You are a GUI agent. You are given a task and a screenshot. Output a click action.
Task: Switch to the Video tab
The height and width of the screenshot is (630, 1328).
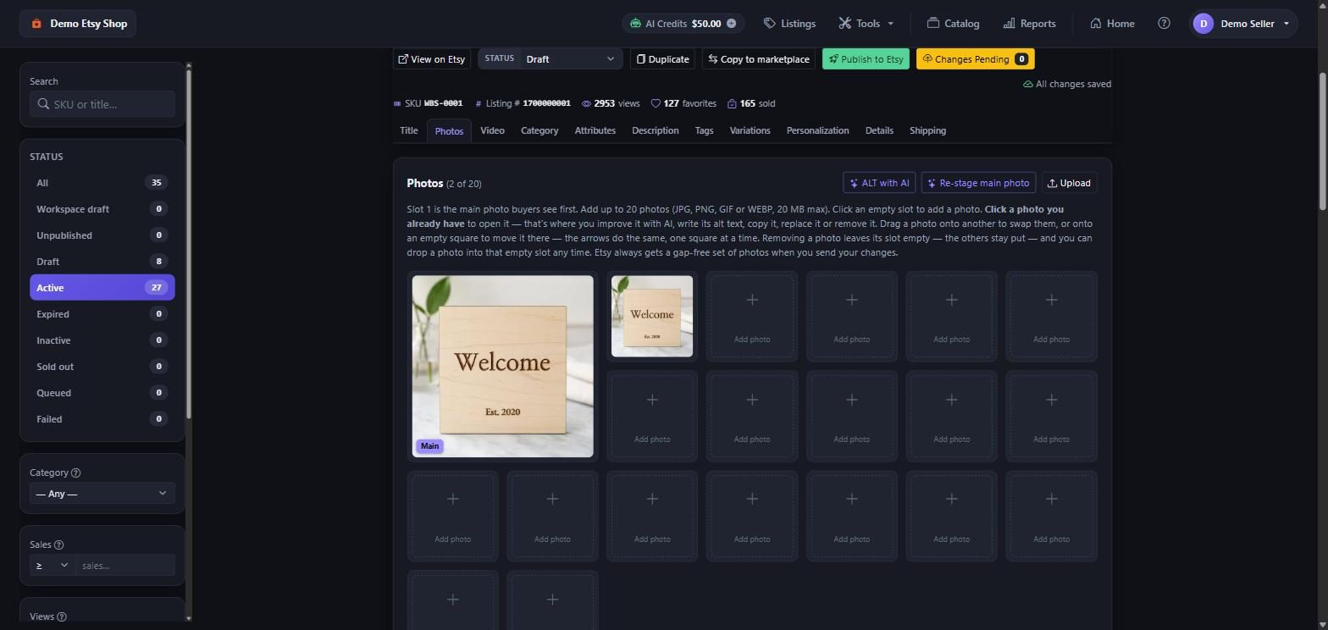click(492, 130)
